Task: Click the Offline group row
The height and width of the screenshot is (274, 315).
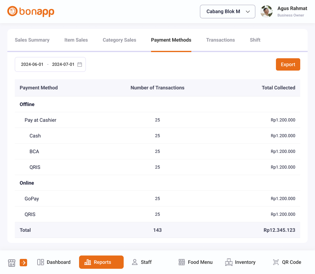Action: 157,104
